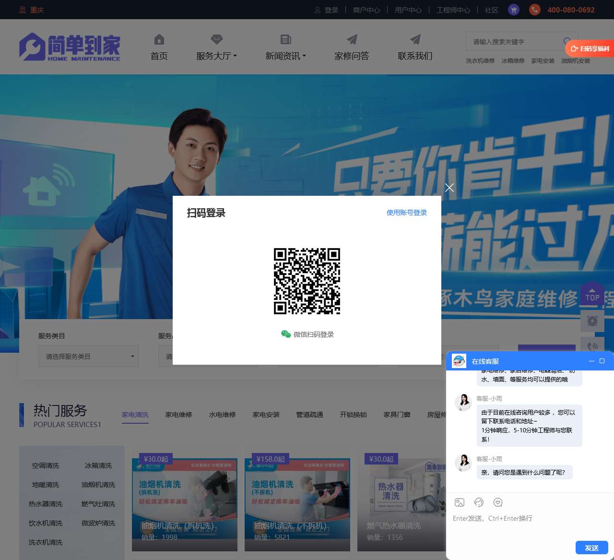Click the 发送 send button
614x560 pixels.
[x=591, y=548]
